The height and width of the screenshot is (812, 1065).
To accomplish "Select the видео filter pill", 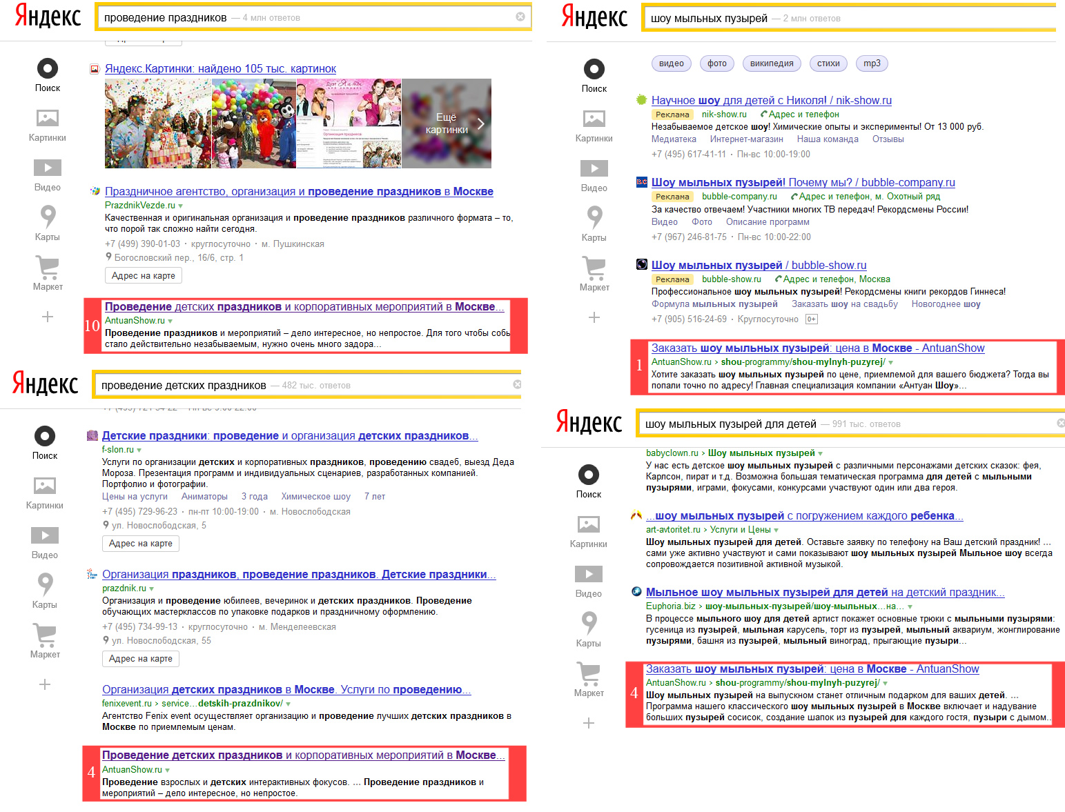I will pos(671,63).
